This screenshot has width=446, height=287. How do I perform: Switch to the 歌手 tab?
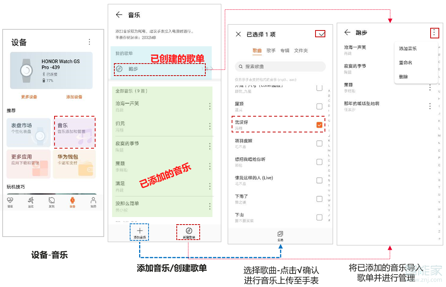pos(271,52)
